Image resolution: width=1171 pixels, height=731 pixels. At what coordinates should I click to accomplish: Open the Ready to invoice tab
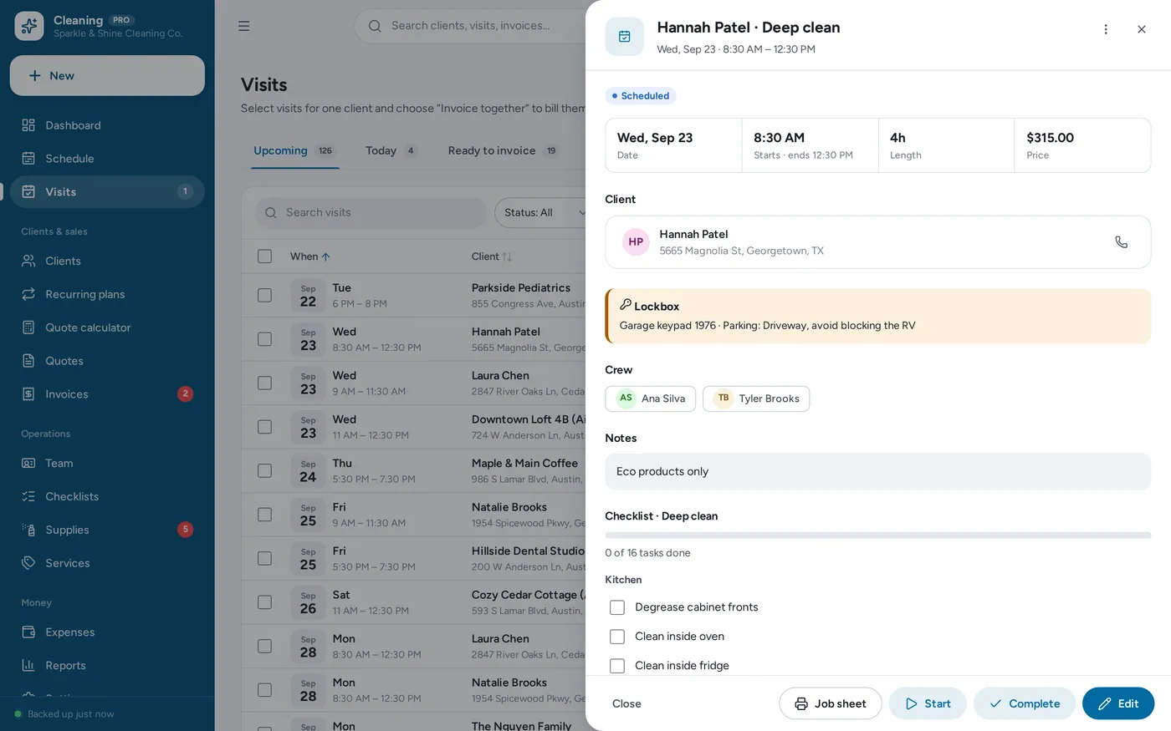click(x=503, y=151)
